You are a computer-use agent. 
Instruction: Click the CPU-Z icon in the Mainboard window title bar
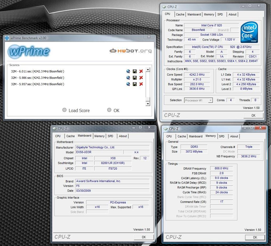pyautogui.click(x=54, y=129)
